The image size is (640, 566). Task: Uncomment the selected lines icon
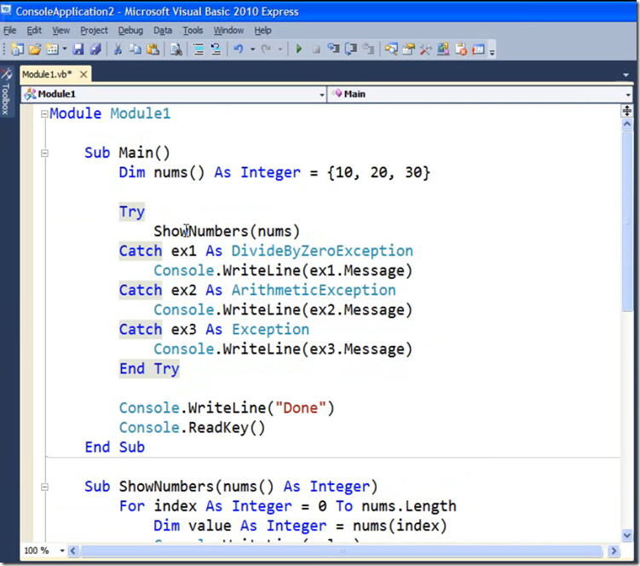click(x=216, y=49)
